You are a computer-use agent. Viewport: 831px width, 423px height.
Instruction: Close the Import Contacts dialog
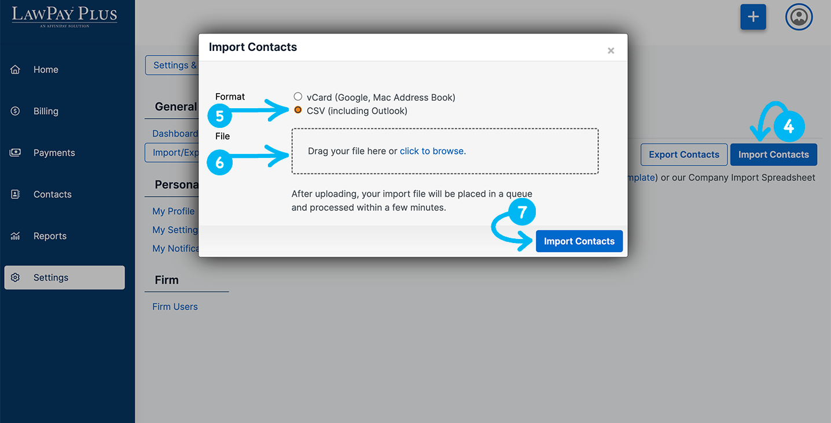point(611,51)
